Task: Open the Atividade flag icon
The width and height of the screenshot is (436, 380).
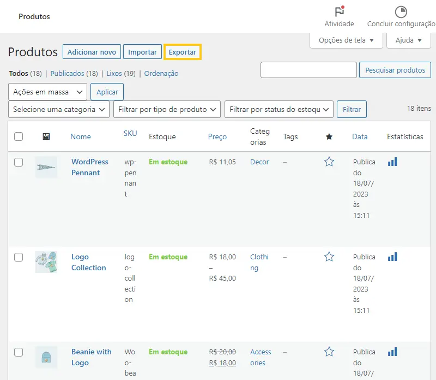Action: 339,11
